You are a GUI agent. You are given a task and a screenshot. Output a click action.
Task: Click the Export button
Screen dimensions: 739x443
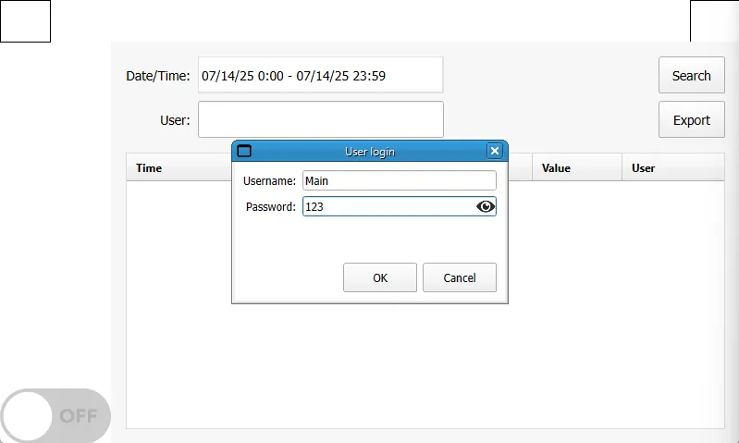(691, 120)
